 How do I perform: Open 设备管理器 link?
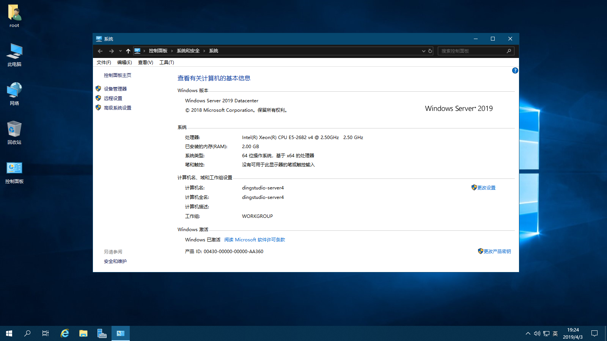click(115, 89)
